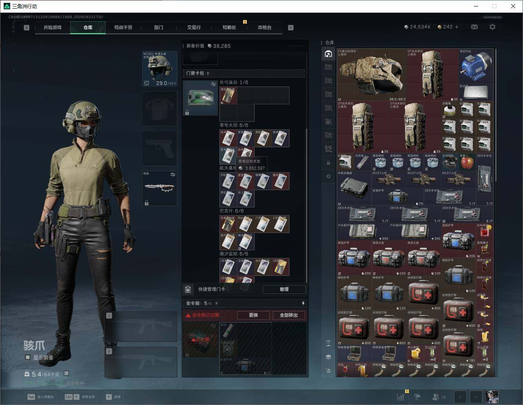Screen dimensions: 523x405
Task: Toggle swap arrows on melee weapon slot
Action: (173, 174)
